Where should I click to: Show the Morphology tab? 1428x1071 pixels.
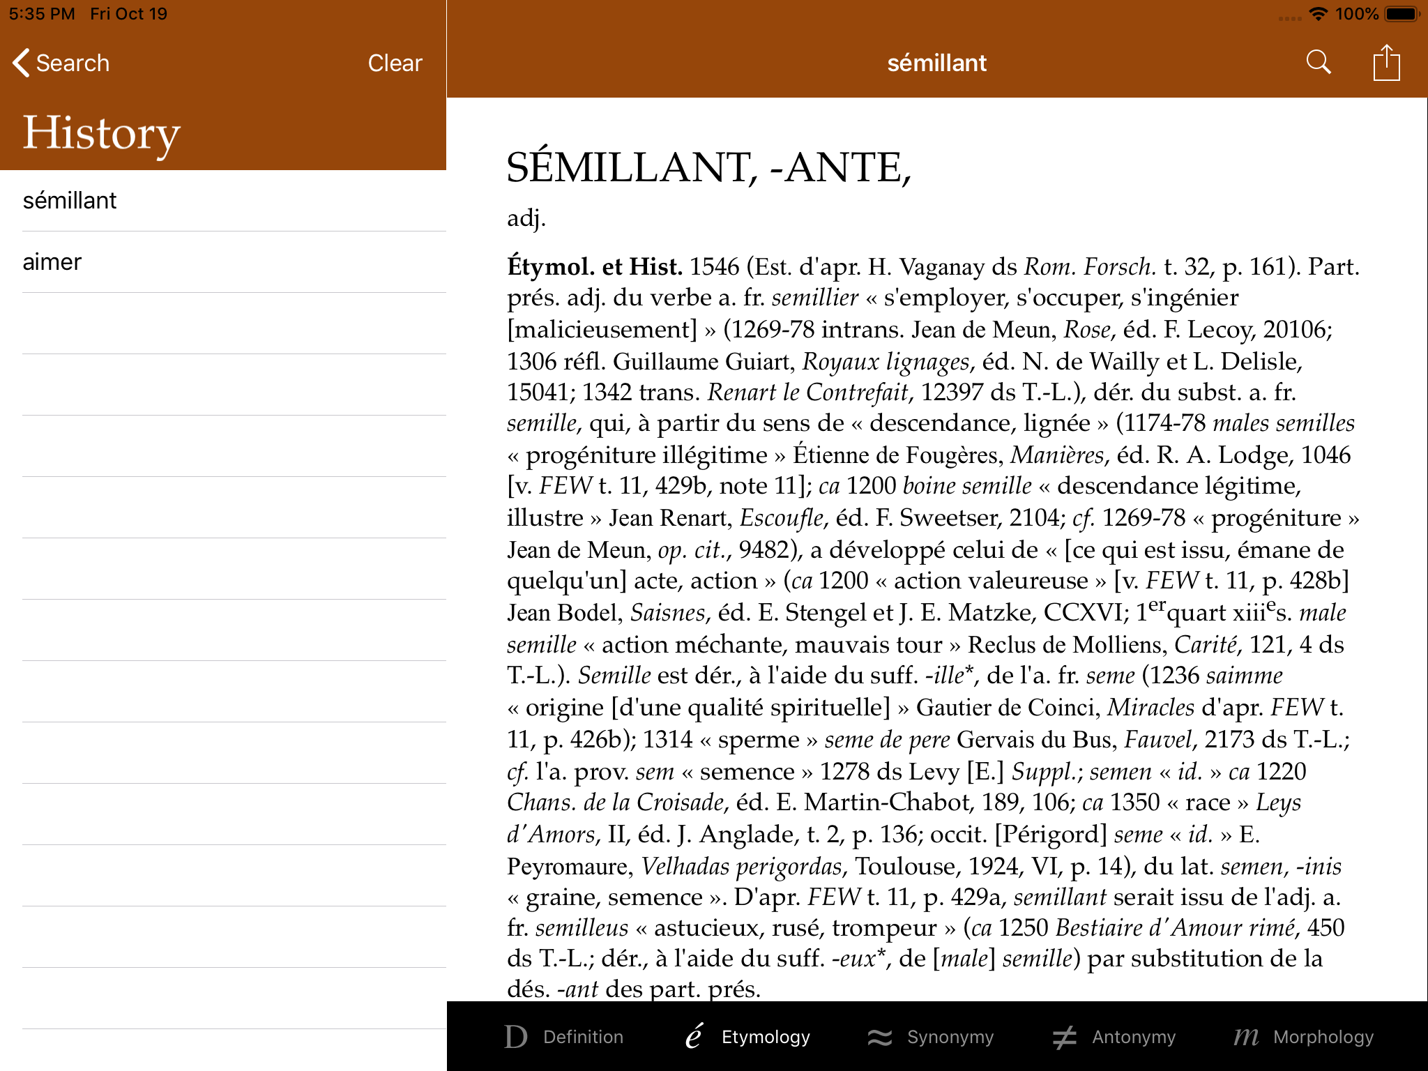pyautogui.click(x=1323, y=1037)
